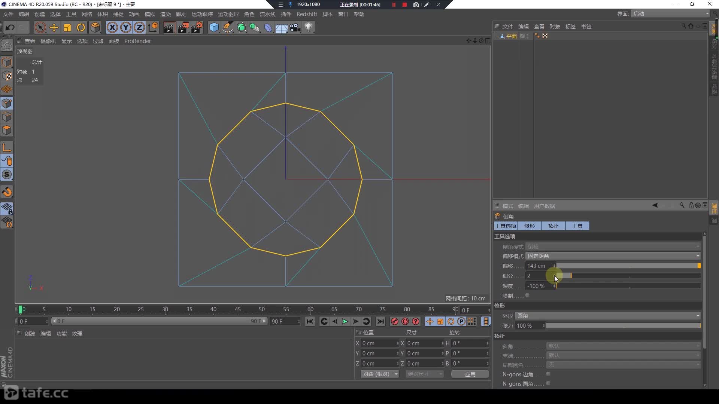Select the 平面 object in Object Manager
The height and width of the screenshot is (404, 719).
coord(511,36)
